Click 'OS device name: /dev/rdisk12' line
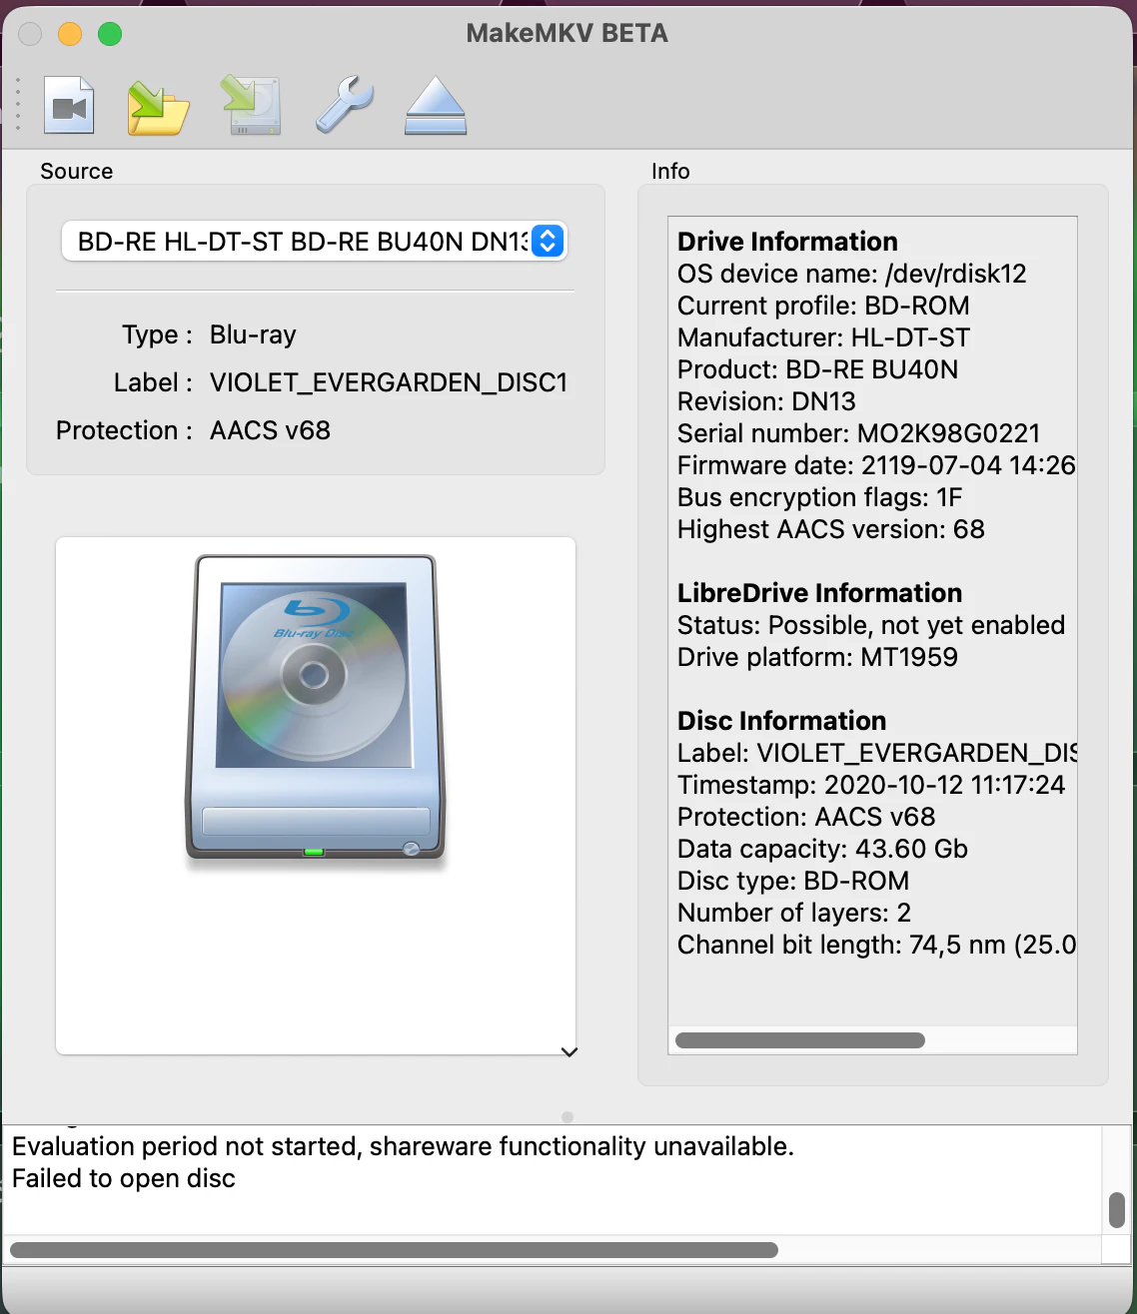 click(x=851, y=274)
